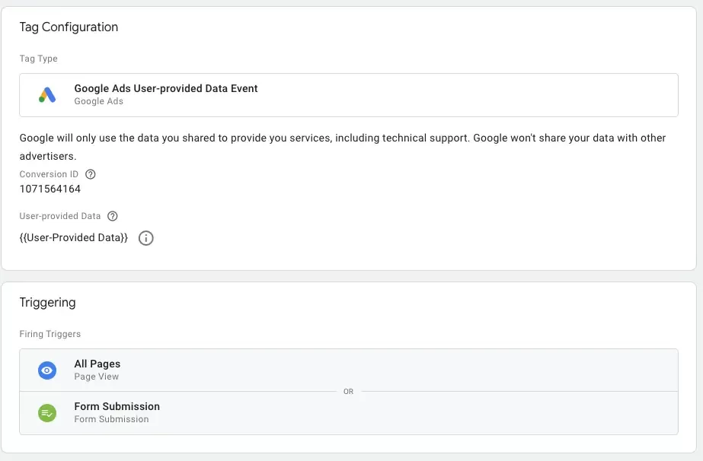The image size is (703, 461).
Task: Select the {{User-Provided Data}} variable text
Action: coord(74,237)
